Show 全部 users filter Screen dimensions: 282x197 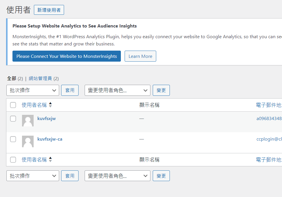pyautogui.click(x=12, y=78)
